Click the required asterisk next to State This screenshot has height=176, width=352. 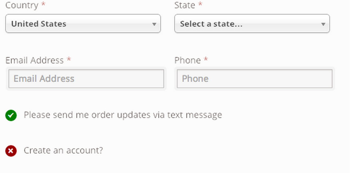pos(200,5)
